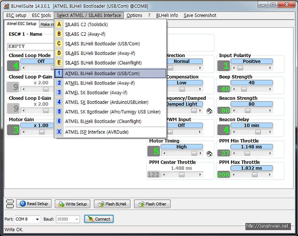This screenshot has width=298, height=236.
Task: Click the PPM Max Throttle 208 number box
Action: 223,174
